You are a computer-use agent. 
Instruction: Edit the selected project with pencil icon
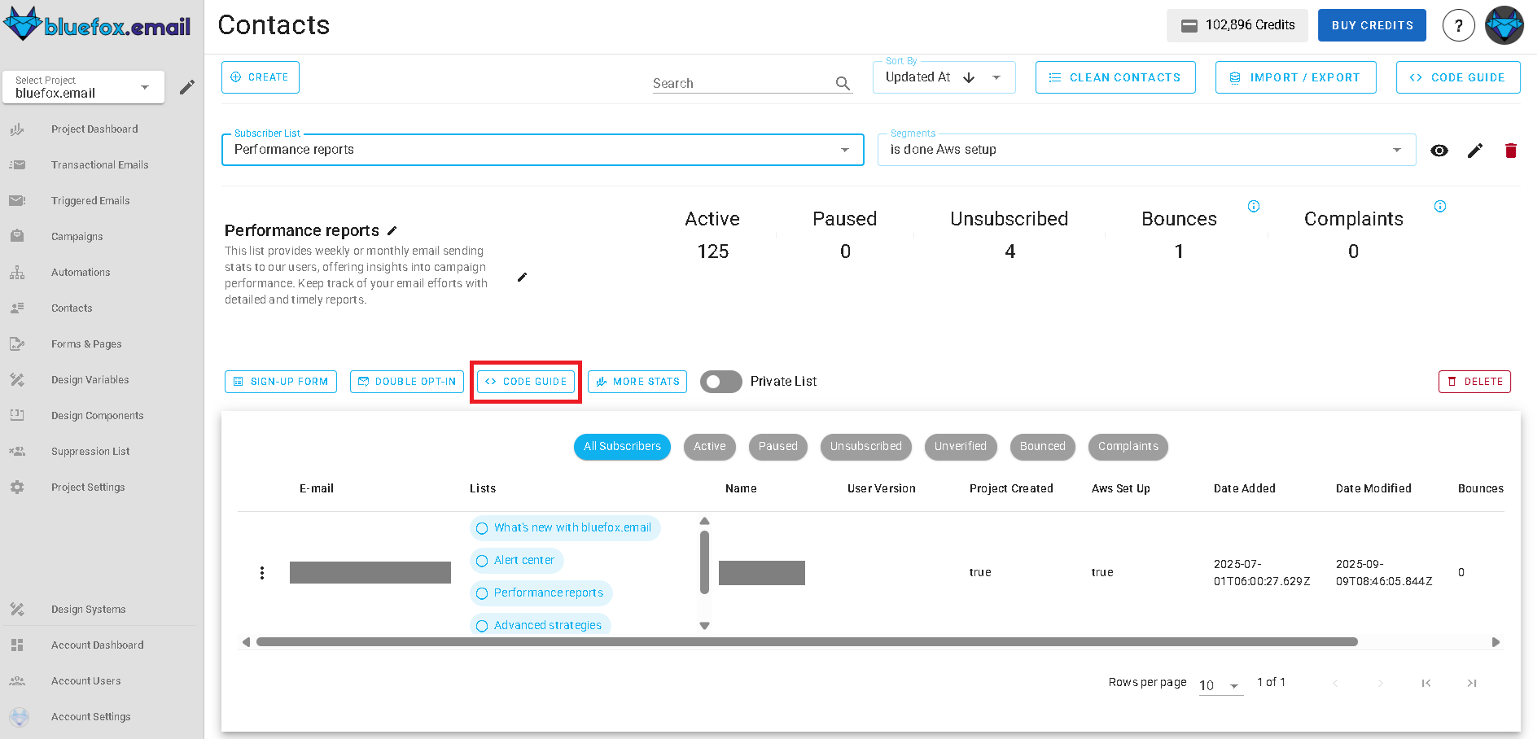[187, 87]
